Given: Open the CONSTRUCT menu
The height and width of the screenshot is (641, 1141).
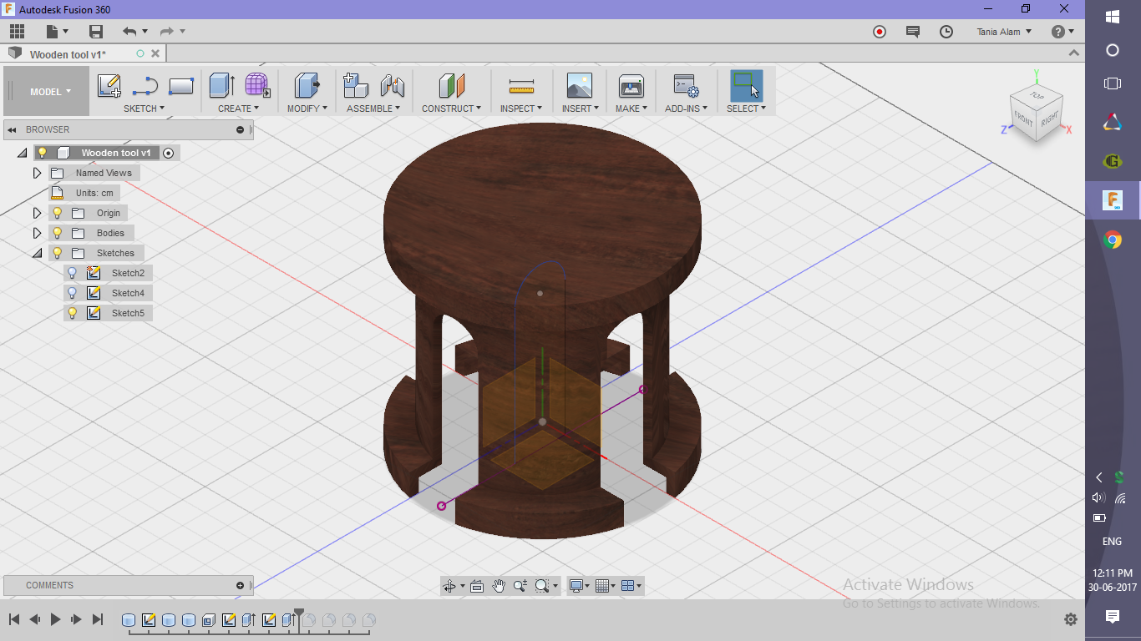Looking at the screenshot, I should click(451, 109).
